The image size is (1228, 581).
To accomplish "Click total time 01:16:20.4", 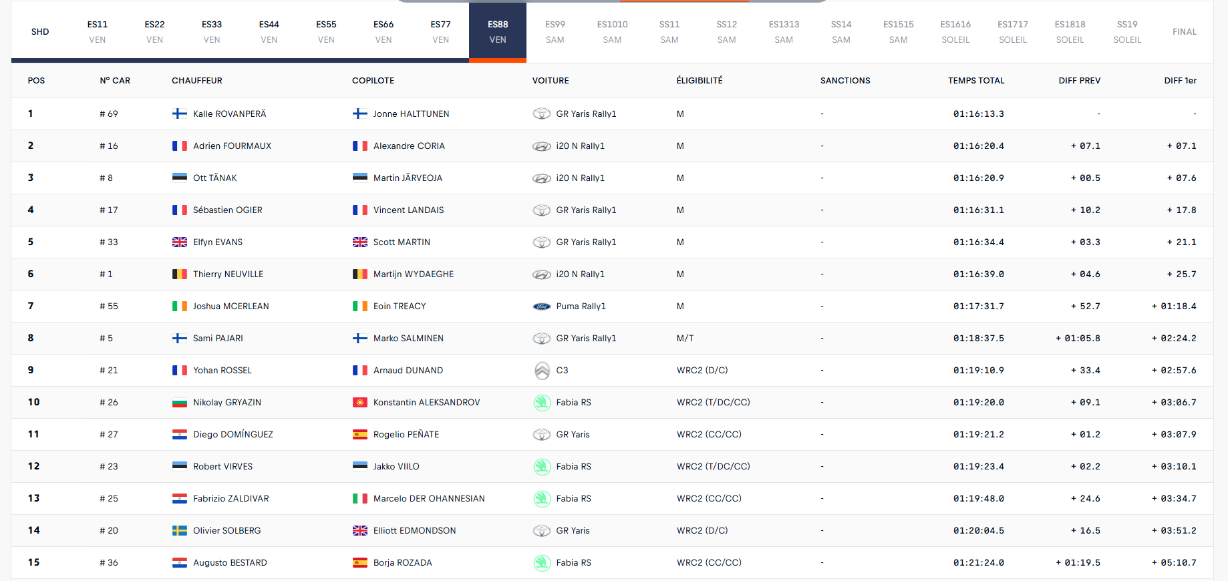I will click(x=979, y=146).
